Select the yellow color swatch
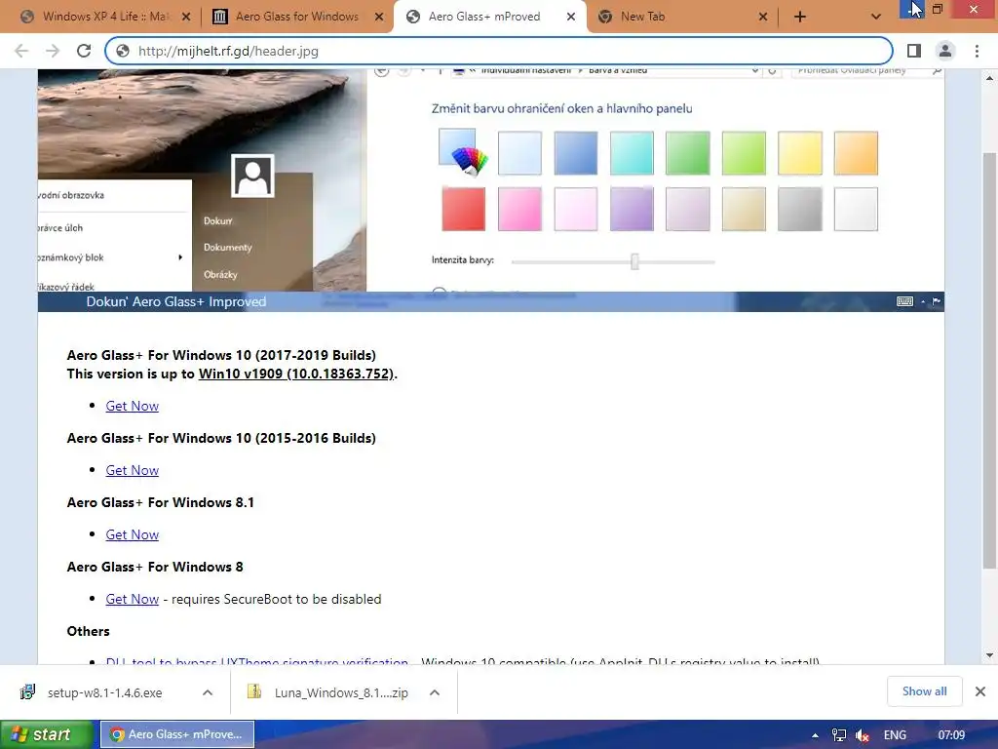The image size is (998, 749). [800, 153]
